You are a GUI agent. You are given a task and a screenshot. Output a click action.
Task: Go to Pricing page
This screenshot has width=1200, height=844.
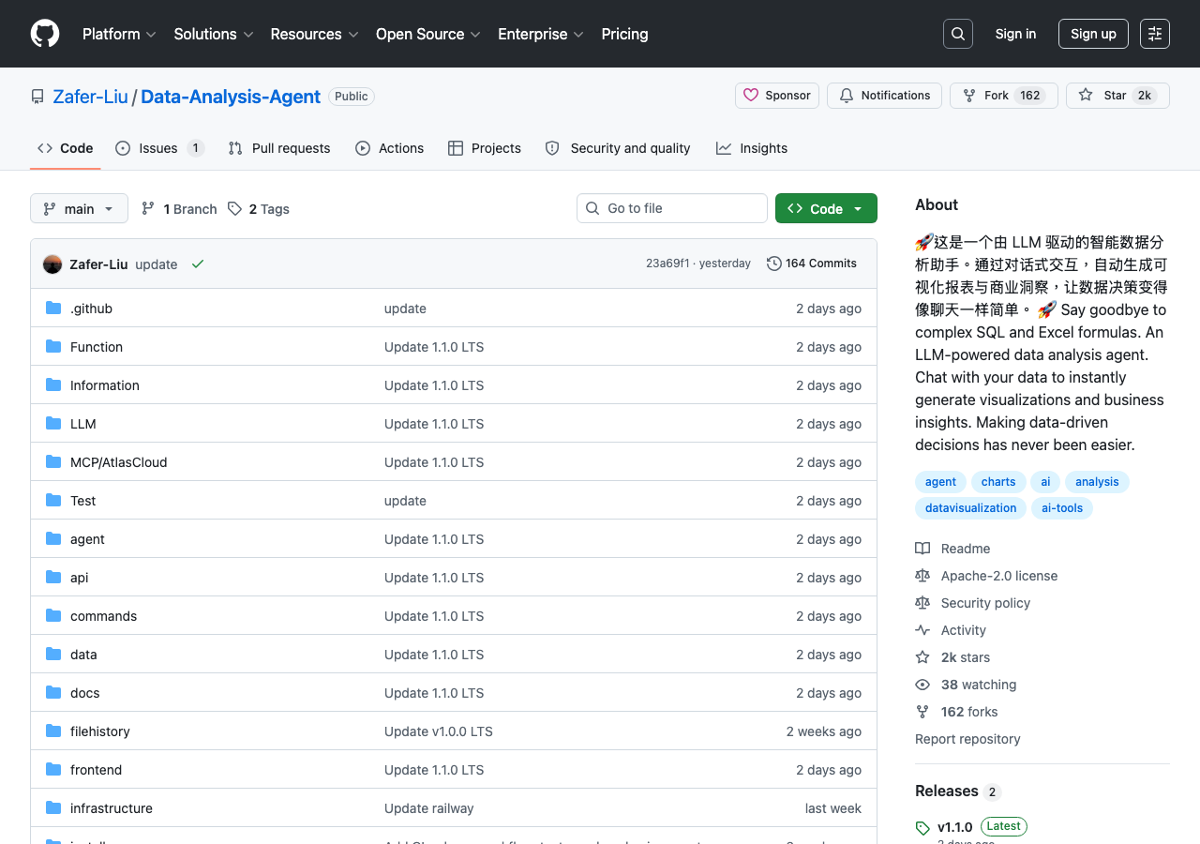[624, 34]
